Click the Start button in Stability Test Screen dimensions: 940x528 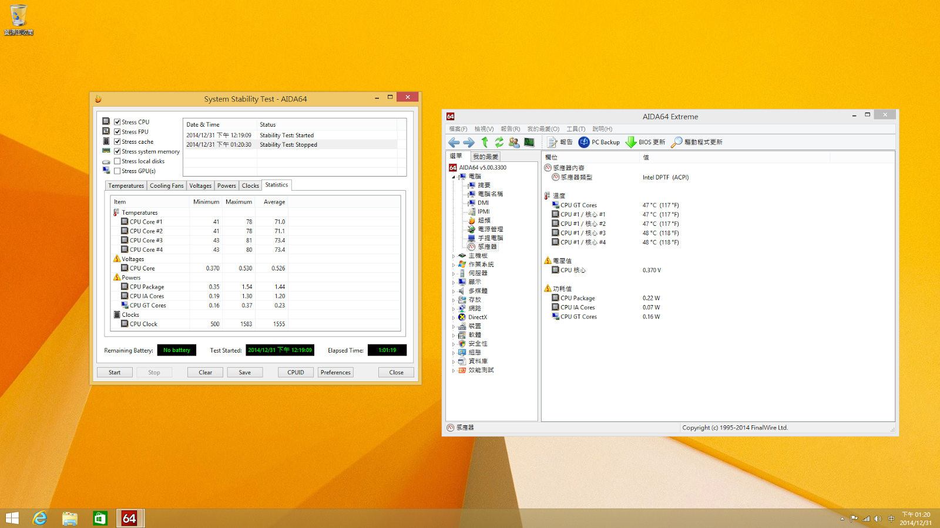click(x=115, y=373)
